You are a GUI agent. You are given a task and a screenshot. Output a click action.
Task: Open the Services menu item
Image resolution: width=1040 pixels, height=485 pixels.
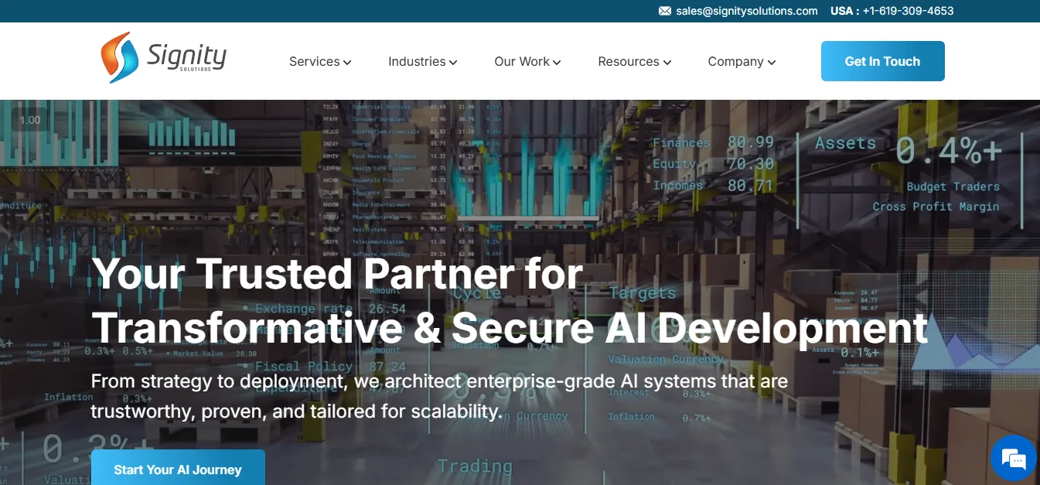(x=315, y=62)
